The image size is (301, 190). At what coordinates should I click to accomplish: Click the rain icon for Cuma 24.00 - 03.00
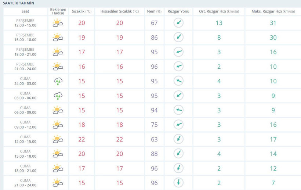[58, 81]
